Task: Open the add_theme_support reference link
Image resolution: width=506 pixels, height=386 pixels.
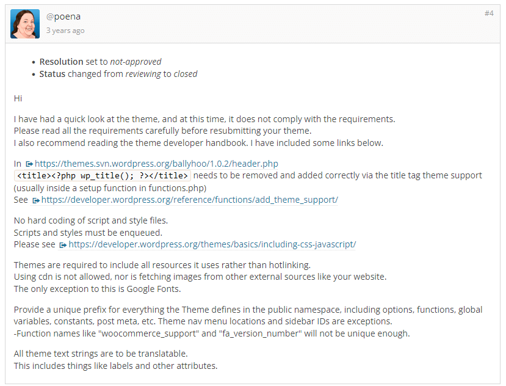Action: 190,200
